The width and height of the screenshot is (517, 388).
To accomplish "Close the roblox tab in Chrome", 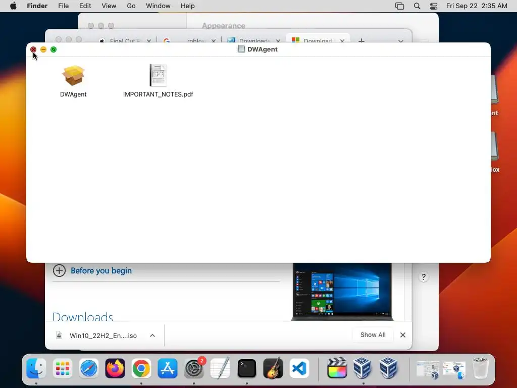I will tap(214, 41).
